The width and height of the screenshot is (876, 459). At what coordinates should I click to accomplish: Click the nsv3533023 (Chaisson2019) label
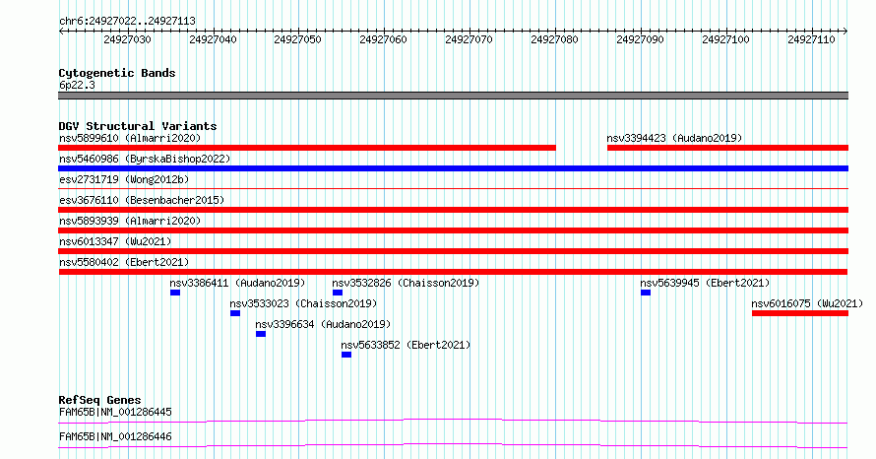coord(303,303)
